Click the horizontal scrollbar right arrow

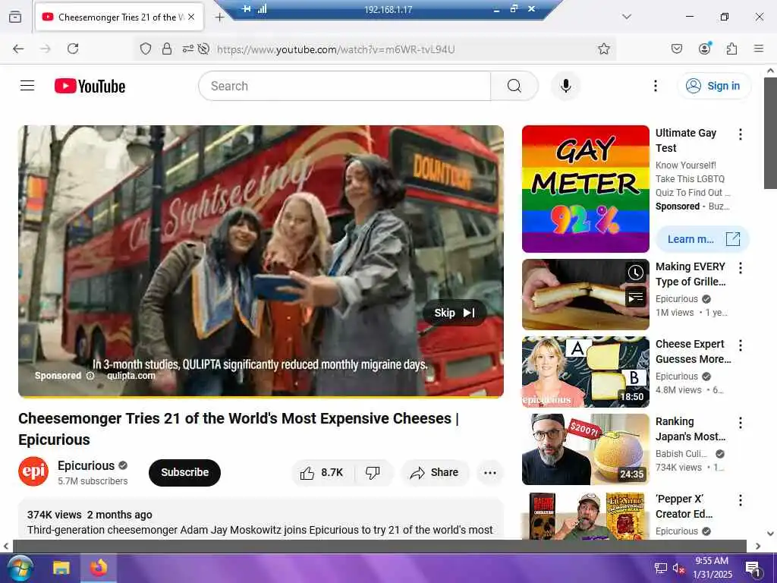coord(758,546)
